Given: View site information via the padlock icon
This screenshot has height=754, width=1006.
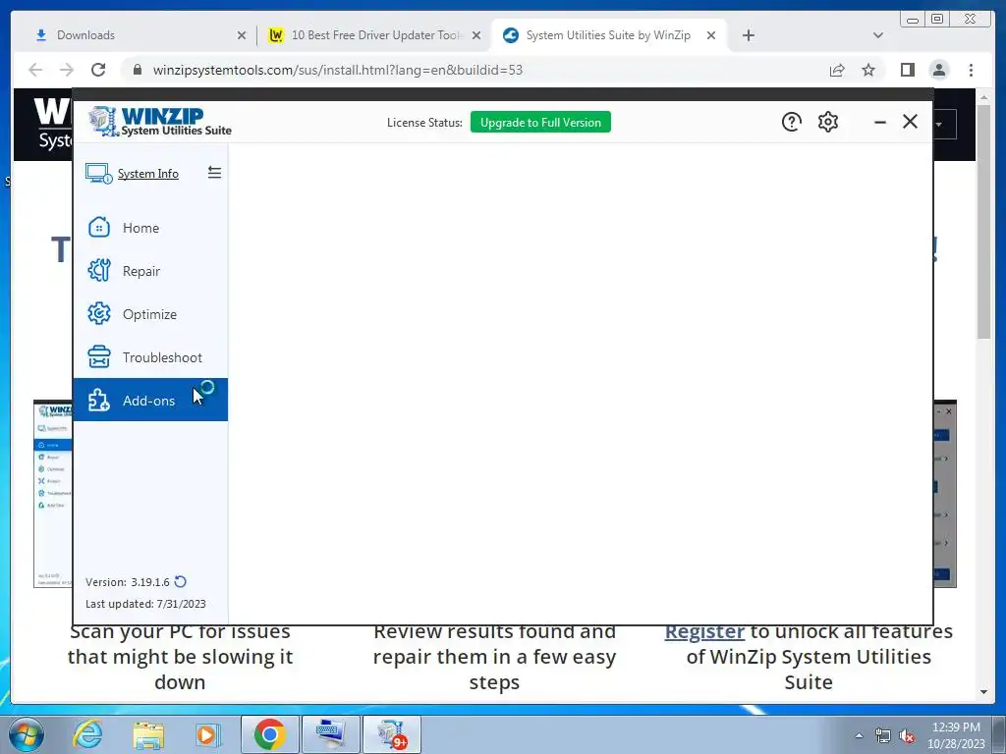Looking at the screenshot, I should [138, 70].
